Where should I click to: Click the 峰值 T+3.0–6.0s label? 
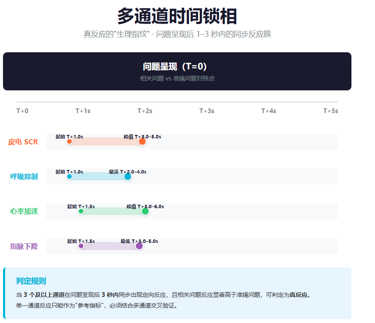pyautogui.click(x=145, y=206)
